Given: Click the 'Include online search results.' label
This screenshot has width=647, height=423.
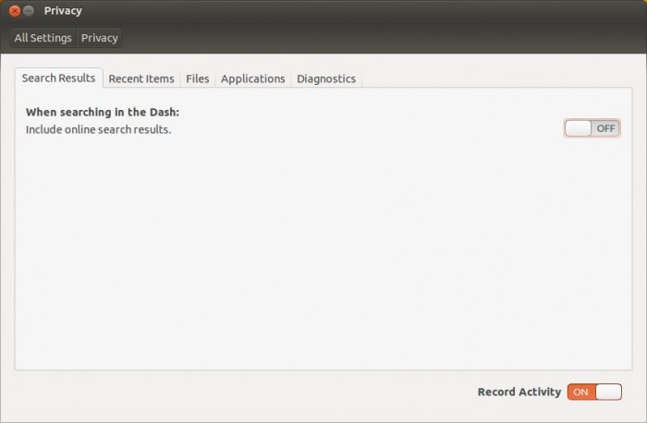Looking at the screenshot, I should tap(99, 129).
